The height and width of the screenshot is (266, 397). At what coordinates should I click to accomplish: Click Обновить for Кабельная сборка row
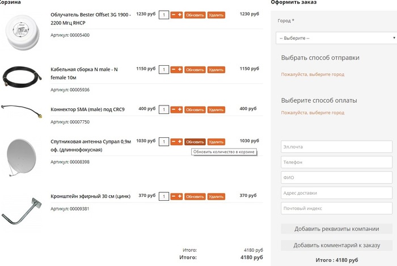coord(195,70)
